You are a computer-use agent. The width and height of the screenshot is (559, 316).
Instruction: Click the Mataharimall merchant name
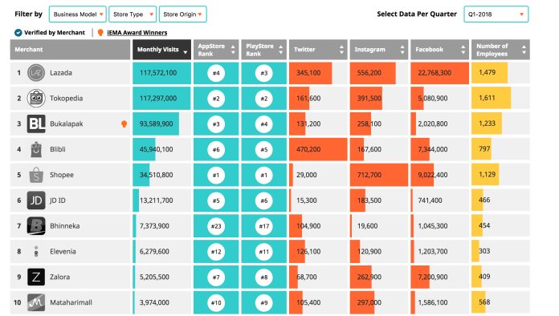coord(71,302)
